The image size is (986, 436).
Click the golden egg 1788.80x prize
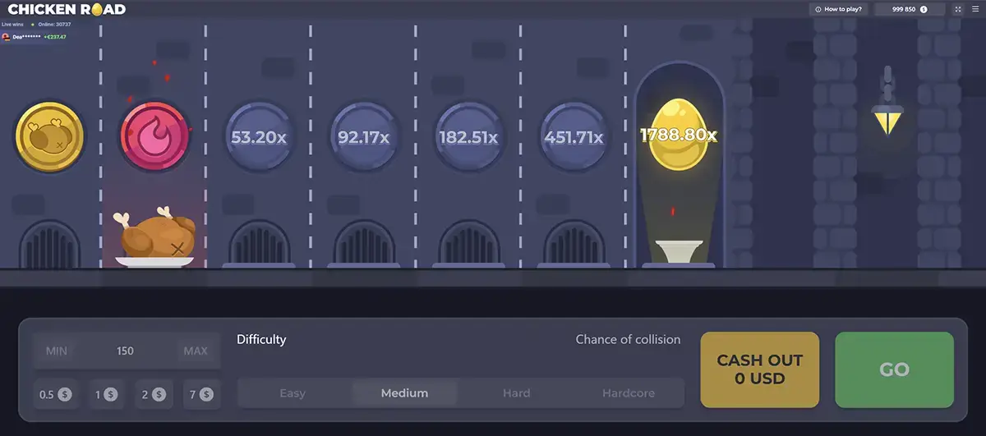pos(679,134)
